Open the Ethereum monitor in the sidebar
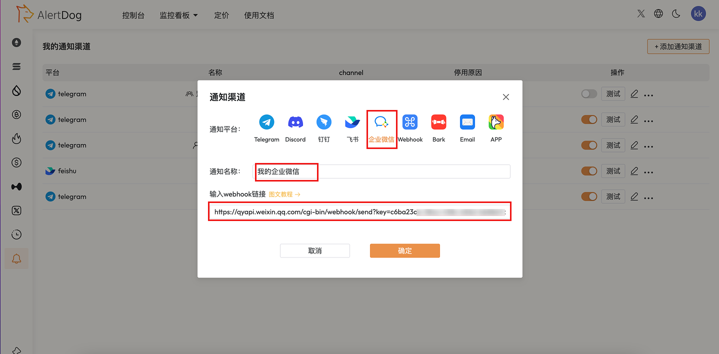The height and width of the screenshot is (354, 719). point(16,42)
